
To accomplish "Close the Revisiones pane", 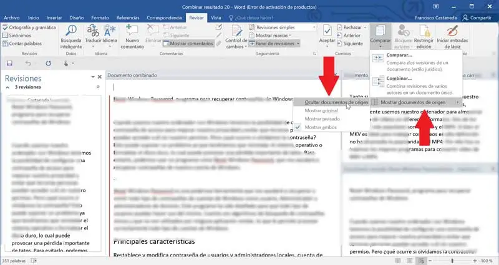I will pyautogui.click(x=100, y=77).
